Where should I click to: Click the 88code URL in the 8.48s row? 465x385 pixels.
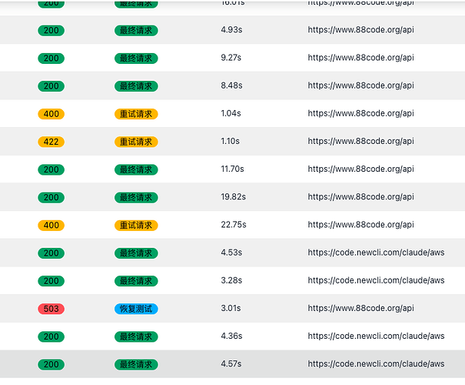(x=360, y=85)
